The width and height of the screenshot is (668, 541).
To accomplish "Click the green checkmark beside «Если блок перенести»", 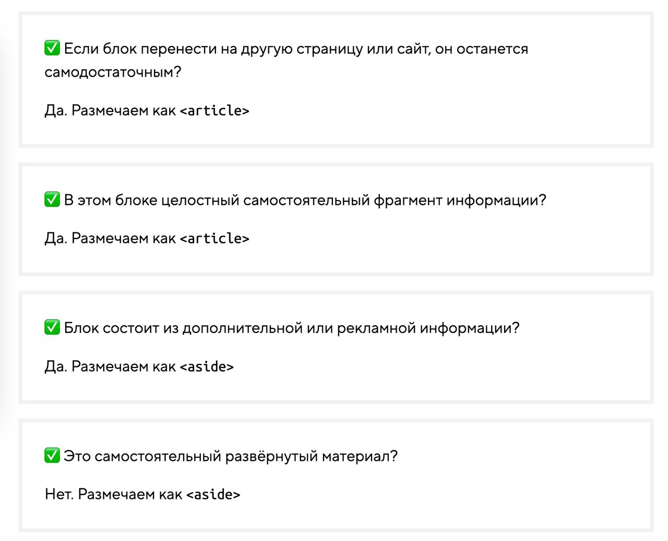I will coord(52,48).
